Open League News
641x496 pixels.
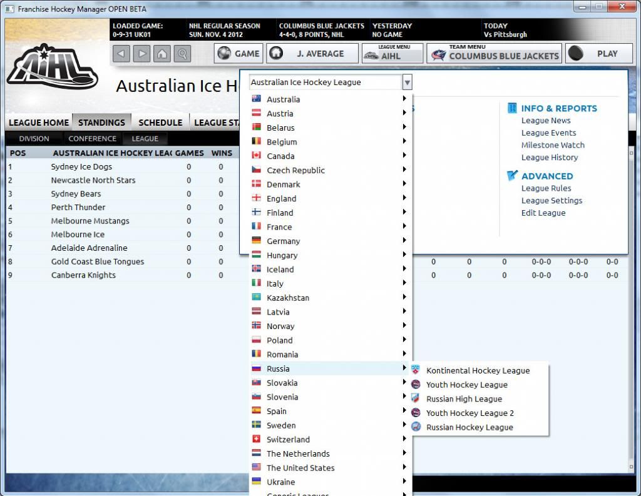546,120
